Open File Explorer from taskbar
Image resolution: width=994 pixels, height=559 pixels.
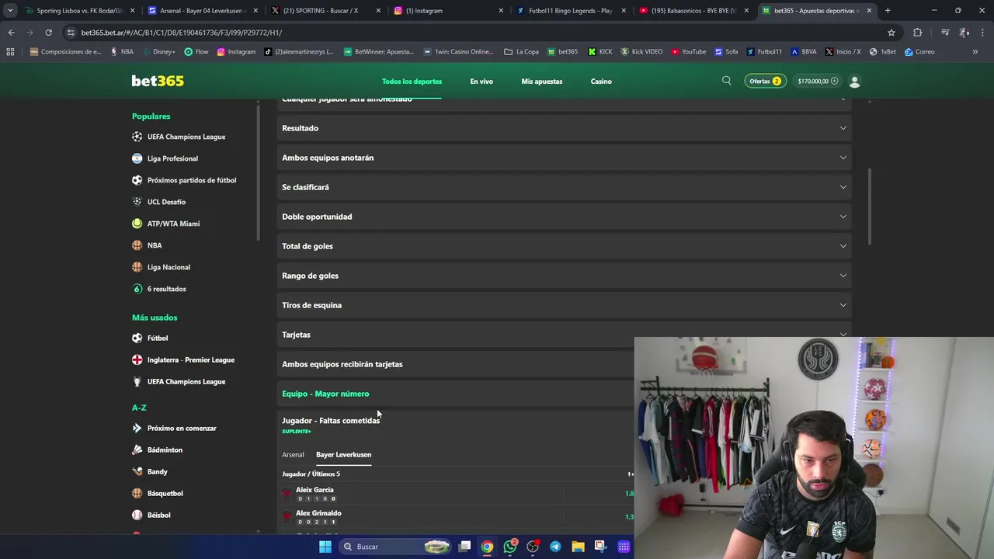click(578, 547)
